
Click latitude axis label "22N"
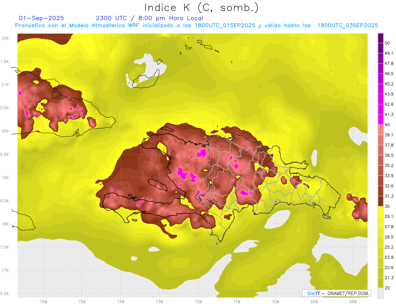tap(6, 38)
